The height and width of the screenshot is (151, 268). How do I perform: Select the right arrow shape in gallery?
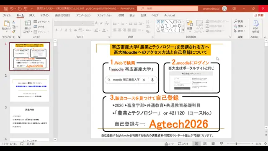point(175,26)
